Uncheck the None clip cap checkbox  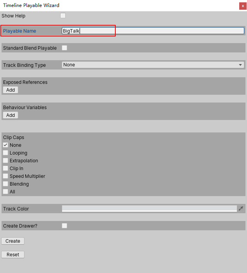(x=5, y=145)
